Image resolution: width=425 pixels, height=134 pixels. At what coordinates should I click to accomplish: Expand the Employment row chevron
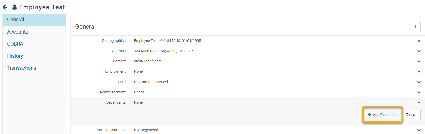[x=419, y=71]
